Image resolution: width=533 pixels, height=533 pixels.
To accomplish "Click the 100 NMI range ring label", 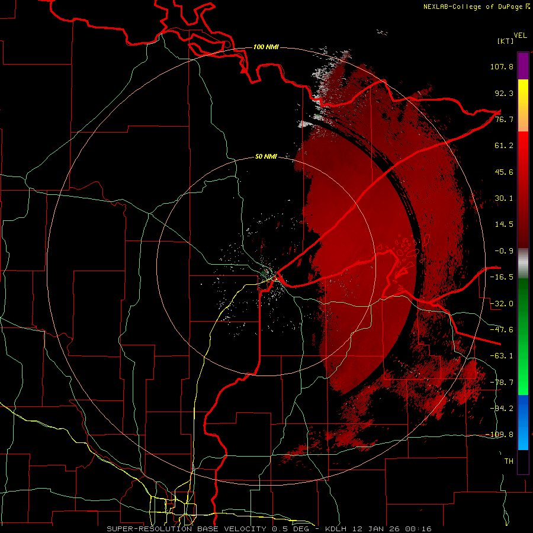I will (x=266, y=47).
